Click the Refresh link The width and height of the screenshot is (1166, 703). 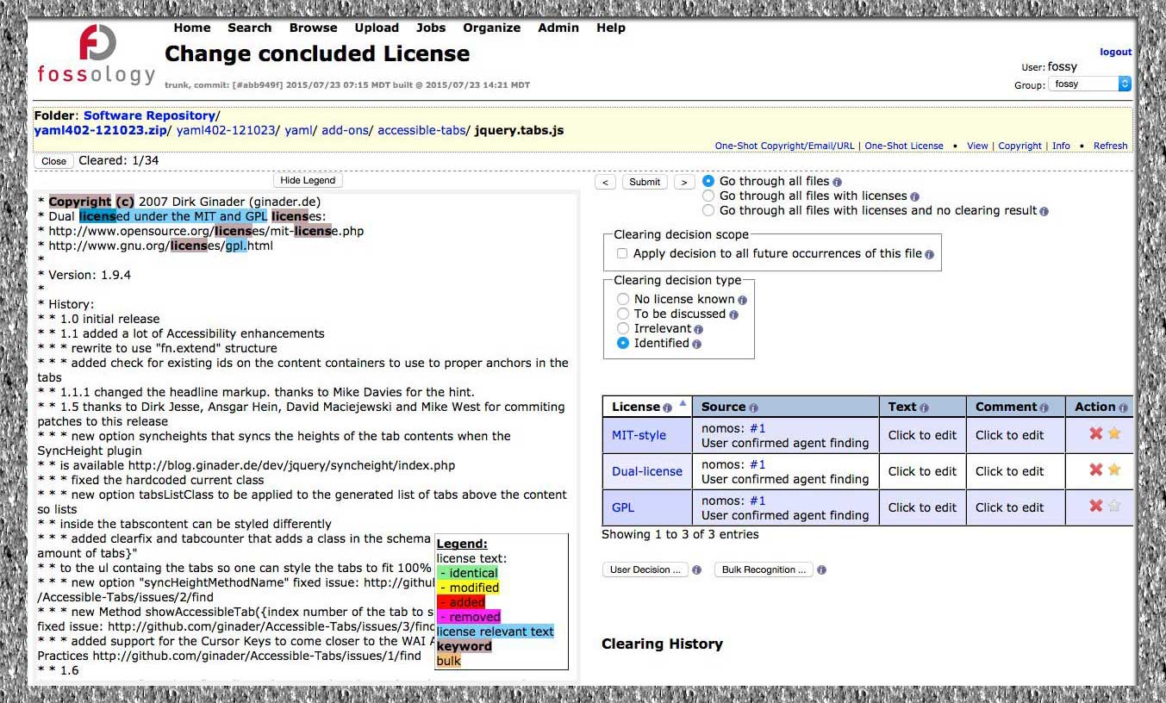pyautogui.click(x=1110, y=146)
